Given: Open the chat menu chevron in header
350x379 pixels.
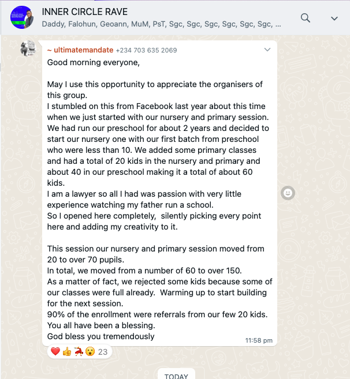Looking at the screenshot, I should point(334,18).
